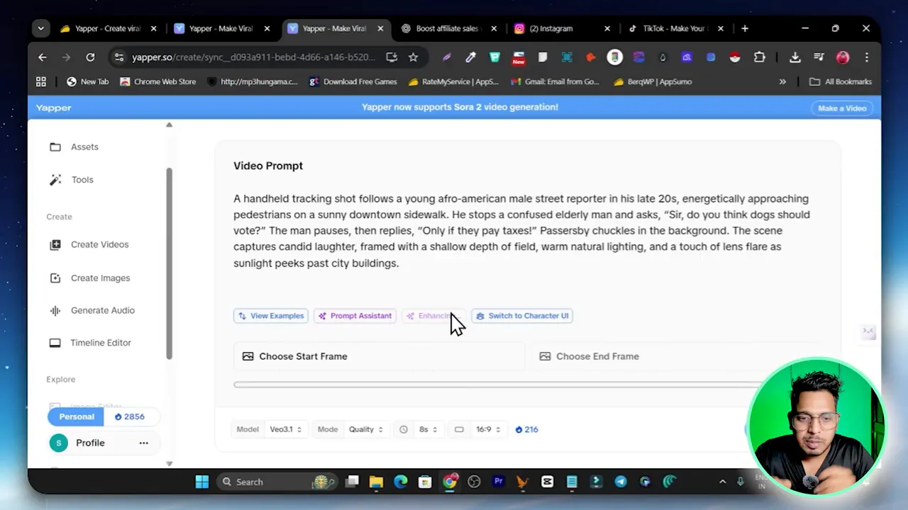Screen dimensions: 908x510
Task: Switch to the Boost affiliate sales tab
Action: pos(447,28)
